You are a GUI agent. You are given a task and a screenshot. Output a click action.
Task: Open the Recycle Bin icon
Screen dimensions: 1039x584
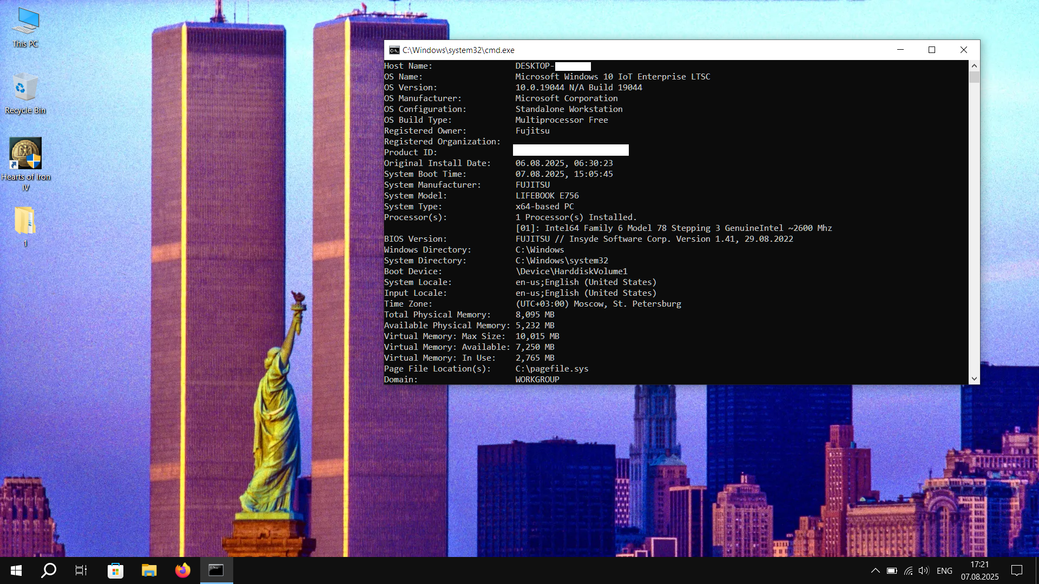pyautogui.click(x=25, y=93)
